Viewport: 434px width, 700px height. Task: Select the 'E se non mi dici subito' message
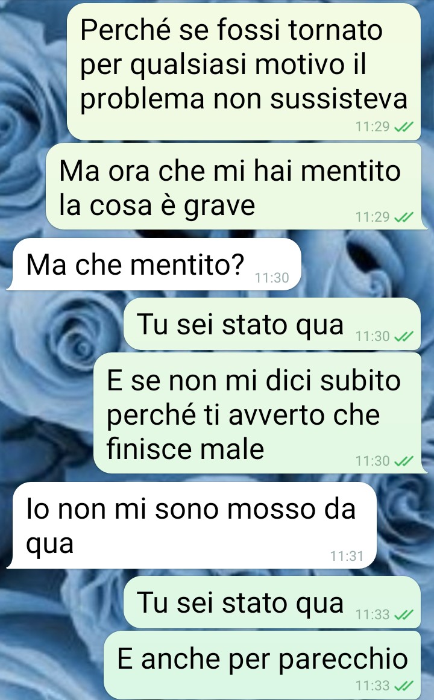click(258, 413)
